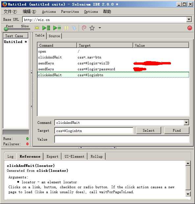
Task: Apply rollup rules with the swirl icon
Action: pyautogui.click(x=84, y=28)
